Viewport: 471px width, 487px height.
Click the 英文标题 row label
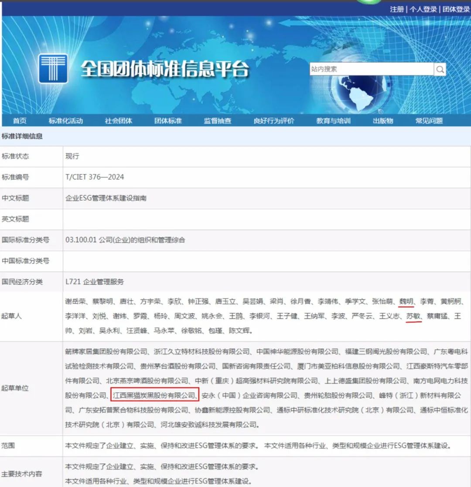15,219
